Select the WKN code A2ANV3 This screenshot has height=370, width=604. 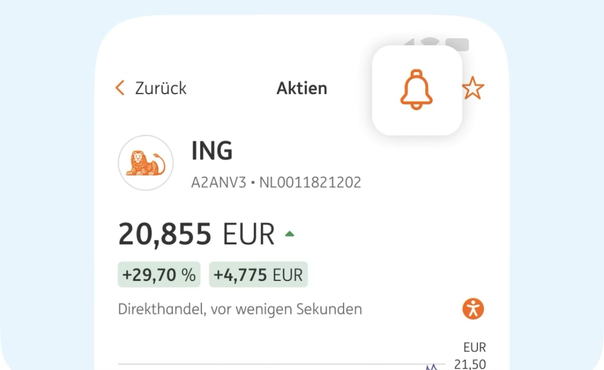tap(218, 182)
